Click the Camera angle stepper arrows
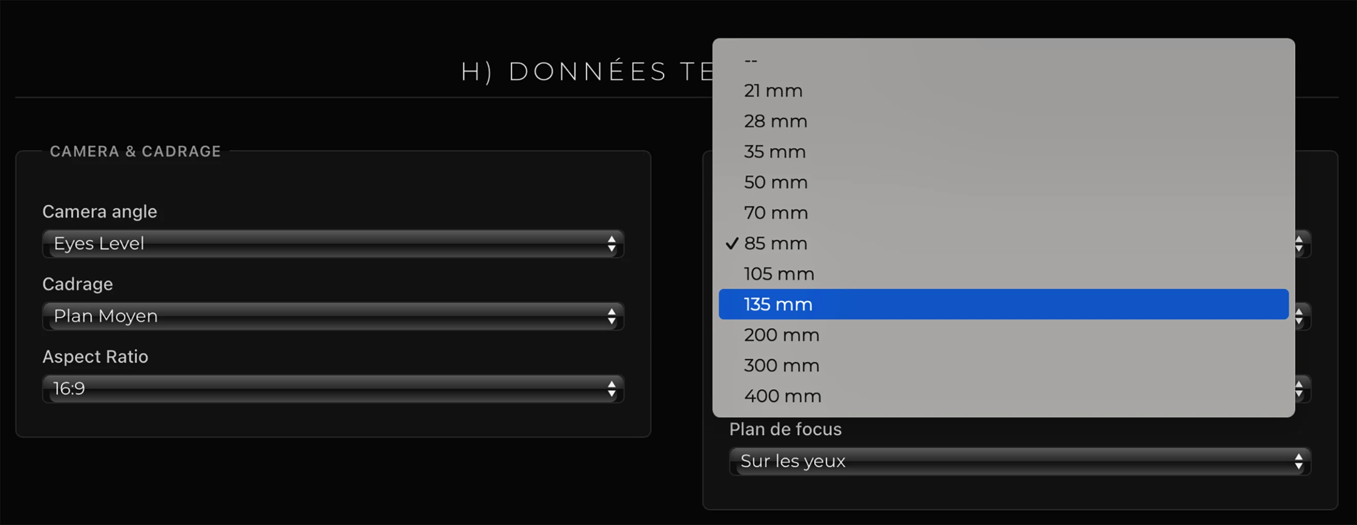 [x=611, y=244]
